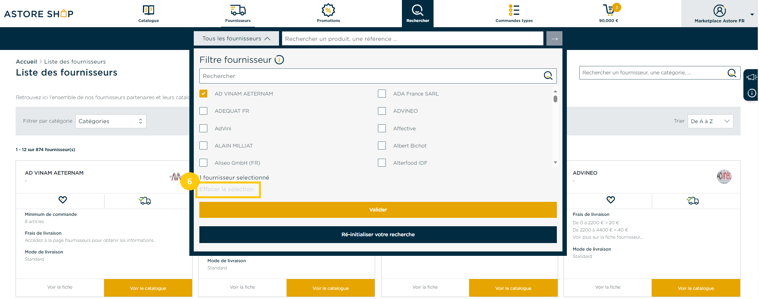Click the AD VINAM AETERNAM card title
This screenshot has width=759, height=299.
pos(54,173)
